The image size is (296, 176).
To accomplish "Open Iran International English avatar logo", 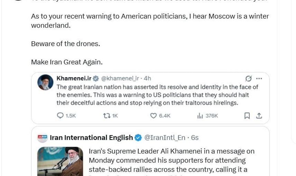I will pos(43,137).
